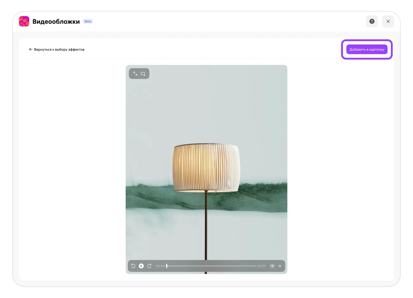Open picture-in-picture mode icon
Viewport: 413px width, 298px height.
[143, 74]
